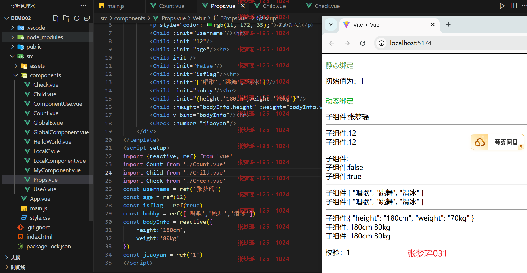This screenshot has width=527, height=273.
Task: Click the components breadcrumb segment
Action: [130, 18]
